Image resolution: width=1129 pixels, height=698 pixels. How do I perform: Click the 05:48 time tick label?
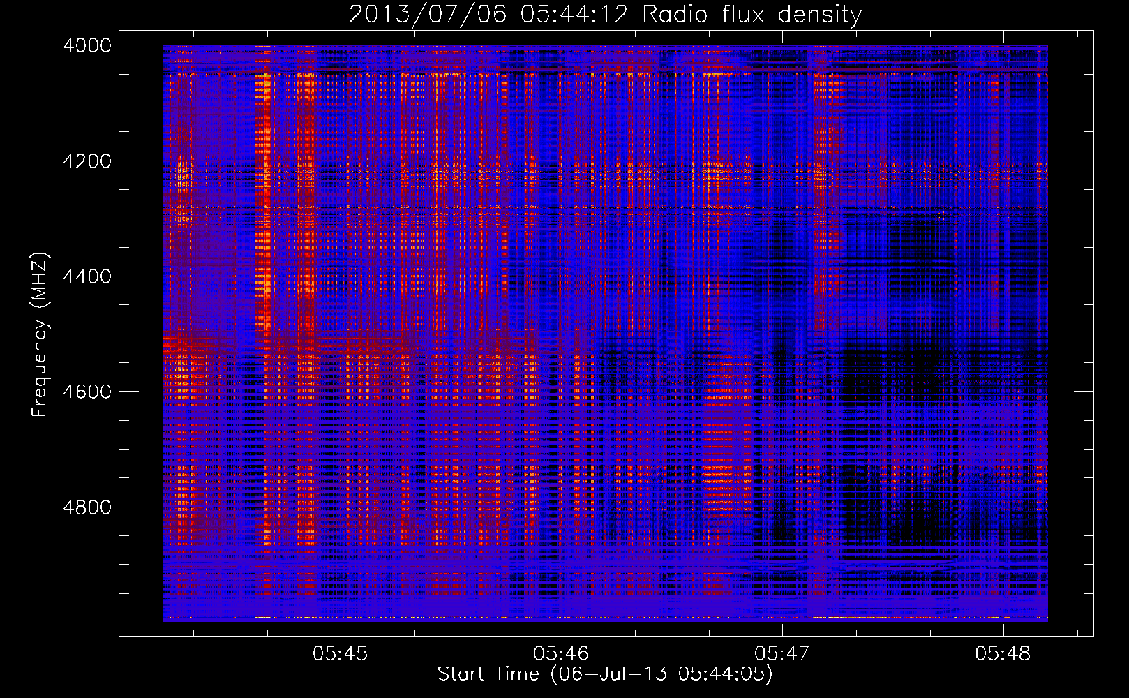1003,654
